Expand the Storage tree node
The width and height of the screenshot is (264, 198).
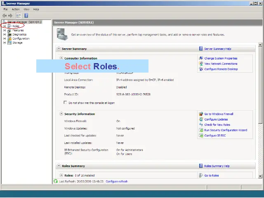click(5, 42)
